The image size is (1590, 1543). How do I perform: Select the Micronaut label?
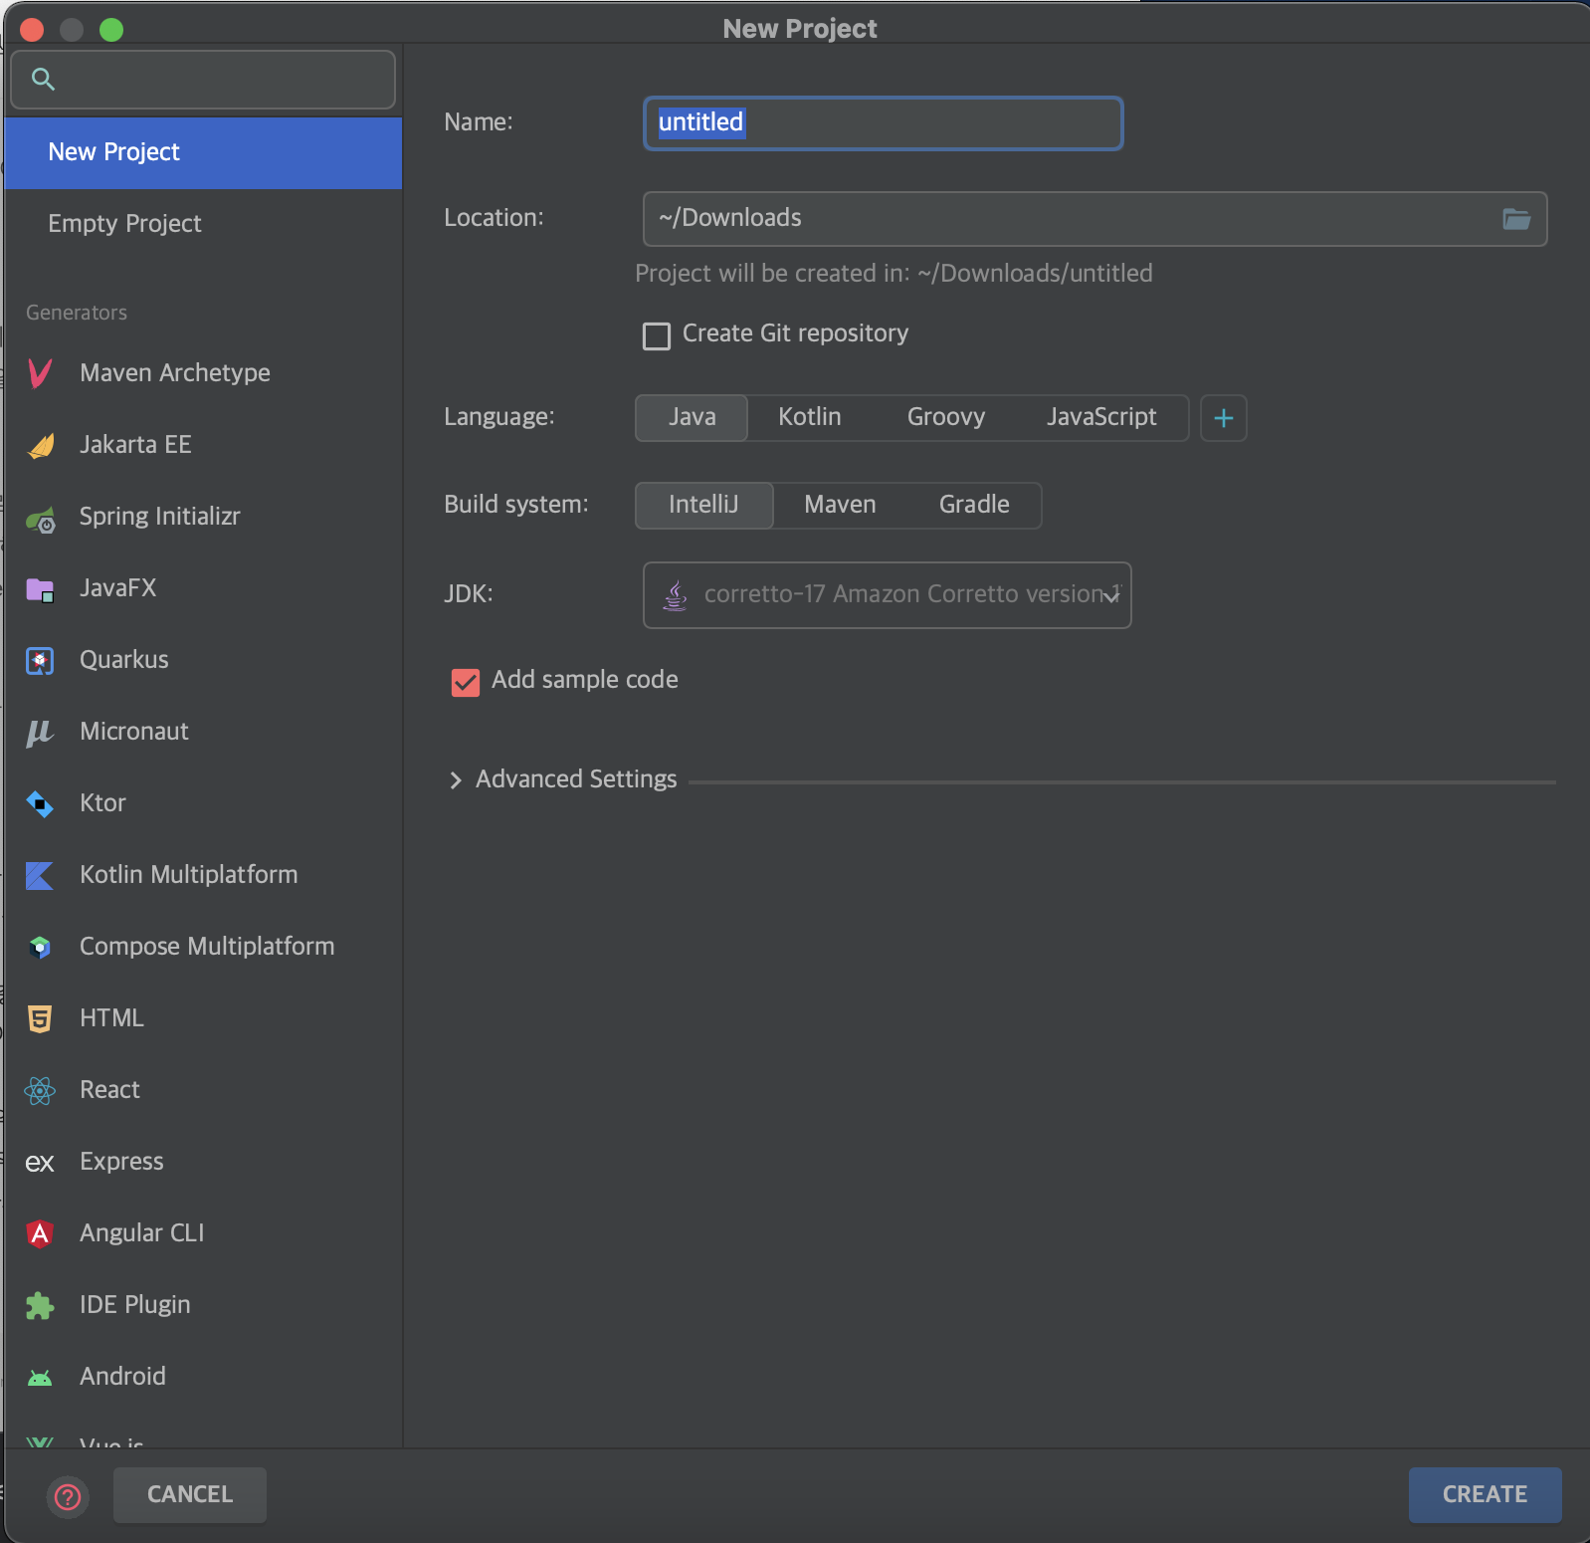pyautogui.click(x=133, y=732)
